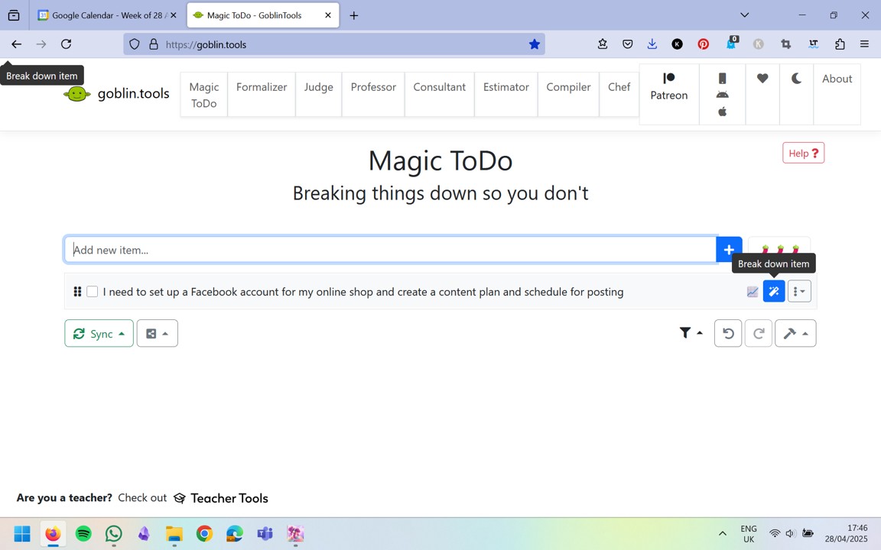The width and height of the screenshot is (881, 550).
Task: Set spiciness level with the chili peppers
Action: click(x=779, y=247)
